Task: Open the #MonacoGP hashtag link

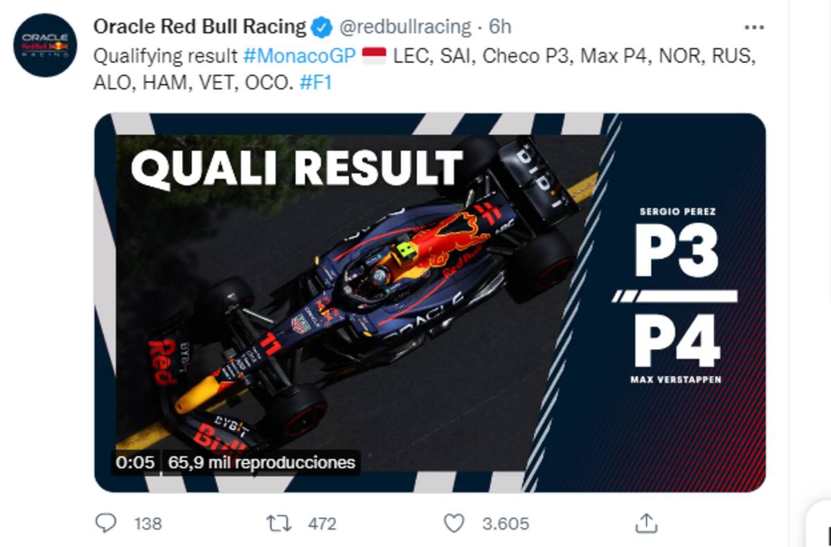Action: pos(299,56)
